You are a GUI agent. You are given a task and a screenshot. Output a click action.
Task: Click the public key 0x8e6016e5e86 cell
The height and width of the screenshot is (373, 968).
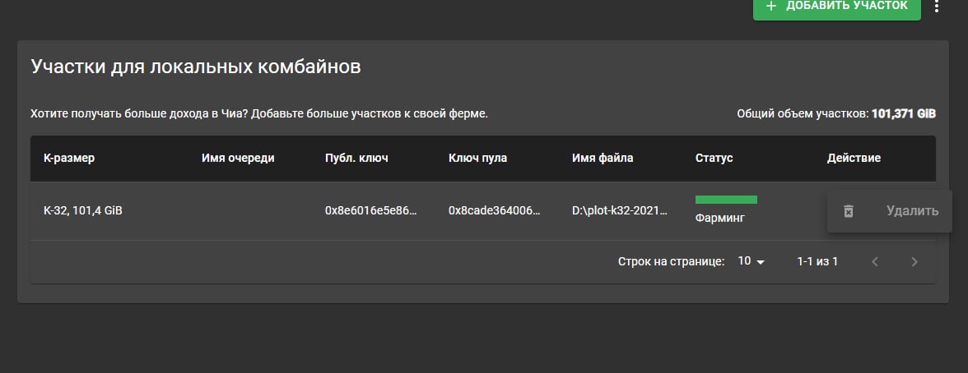pos(371,211)
